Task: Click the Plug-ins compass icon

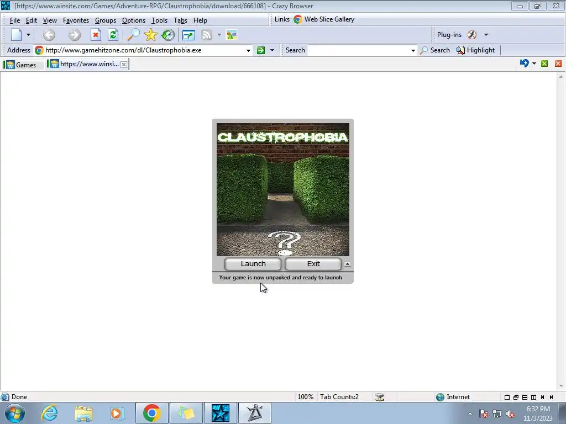Action: click(472, 35)
